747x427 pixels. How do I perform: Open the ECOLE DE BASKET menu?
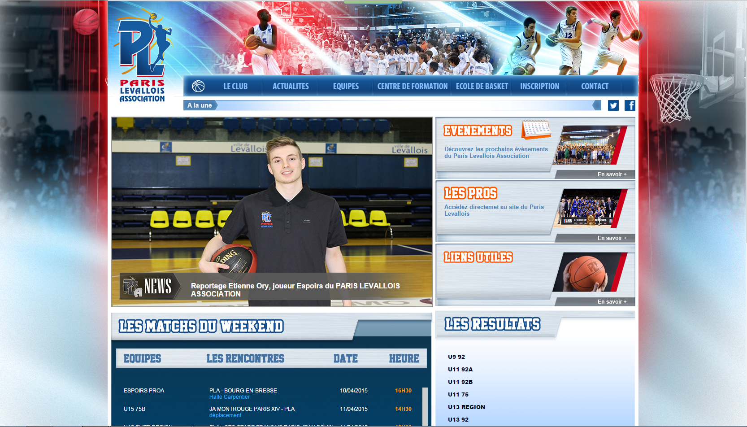point(482,86)
